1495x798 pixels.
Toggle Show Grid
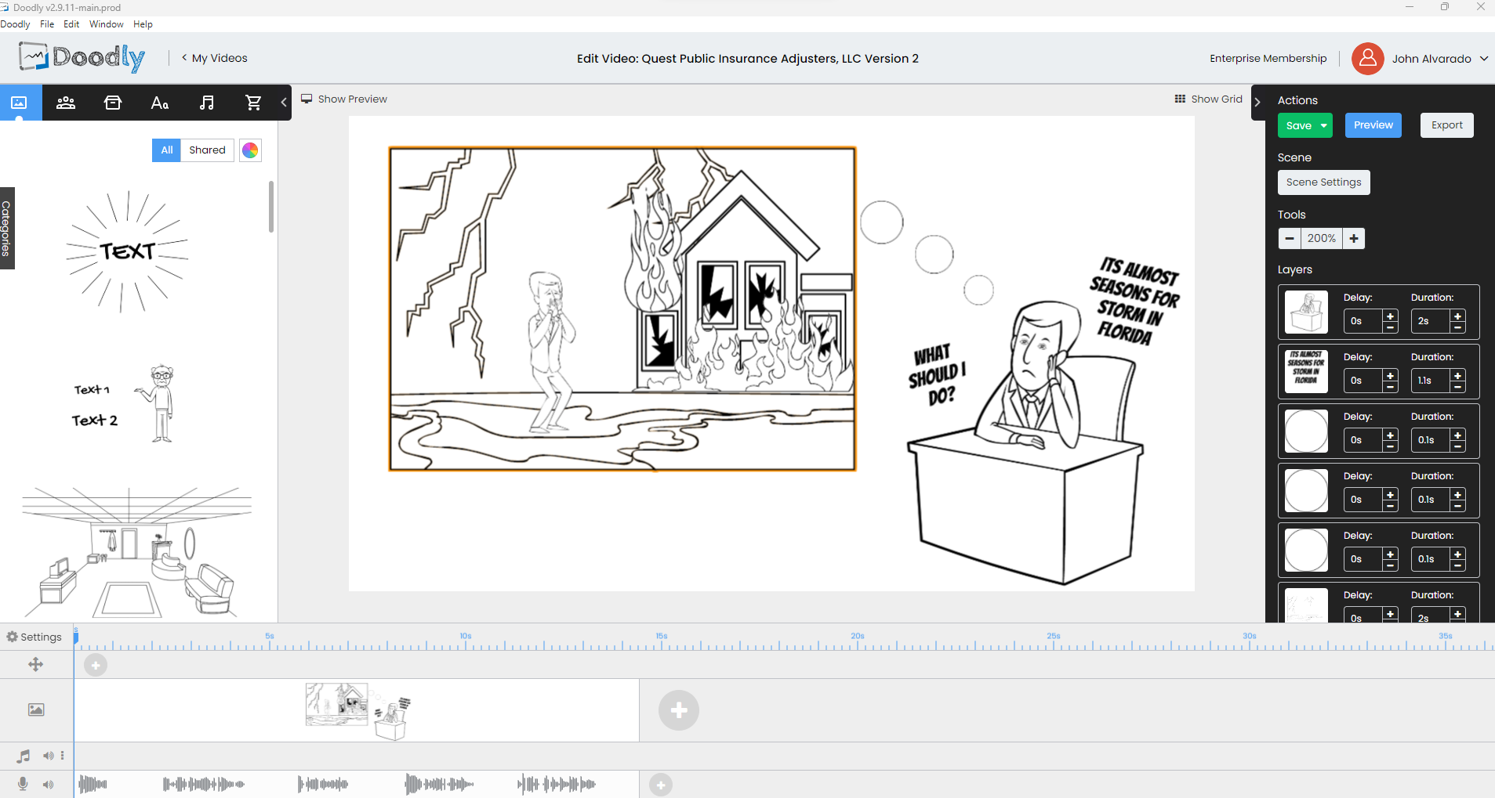(1208, 99)
